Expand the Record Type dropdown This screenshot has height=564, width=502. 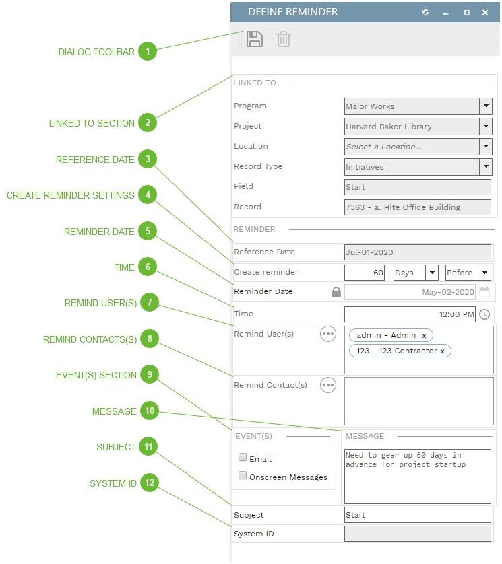click(x=485, y=167)
